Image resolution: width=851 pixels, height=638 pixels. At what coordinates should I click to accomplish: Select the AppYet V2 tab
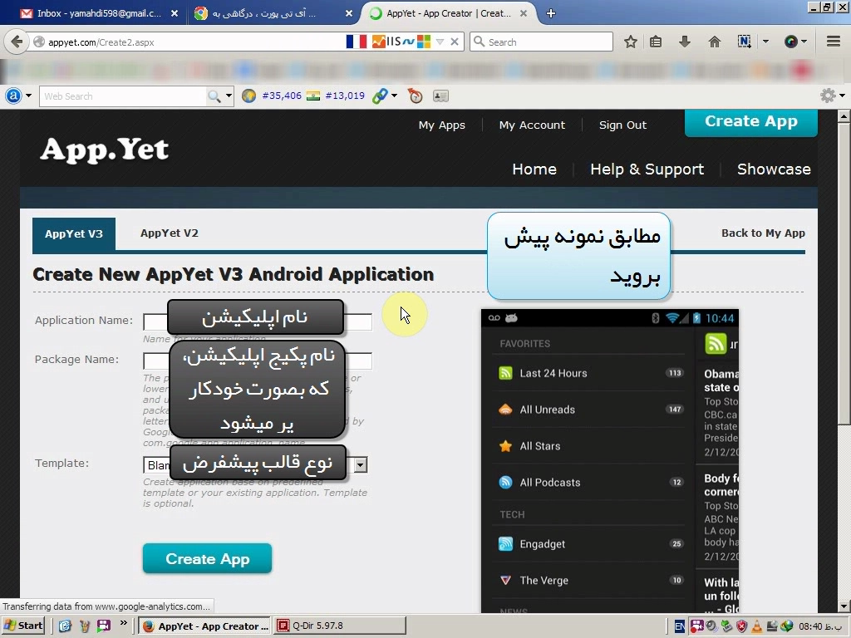tap(170, 233)
